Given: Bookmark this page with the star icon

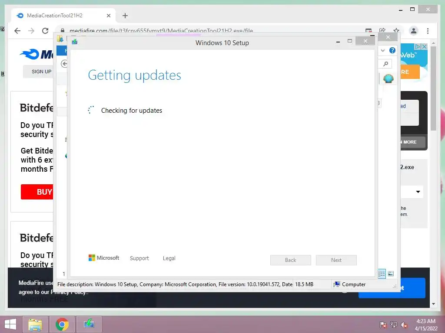Looking at the screenshot, I should pos(396,31).
